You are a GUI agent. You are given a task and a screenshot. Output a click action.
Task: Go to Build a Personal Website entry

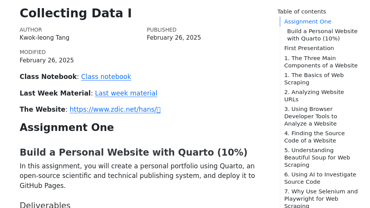point(322,35)
